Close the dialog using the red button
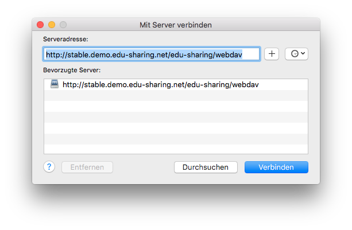This screenshot has height=230, width=352. pos(40,25)
